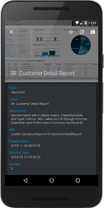
Task: Tap the report preview thumbnail pie chart
Action: [x=81, y=45]
